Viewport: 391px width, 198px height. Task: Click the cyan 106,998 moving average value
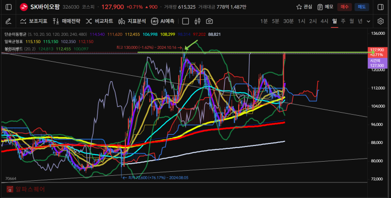click(150, 34)
